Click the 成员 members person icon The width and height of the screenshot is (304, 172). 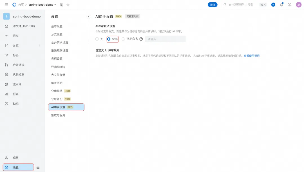click(x=6, y=158)
